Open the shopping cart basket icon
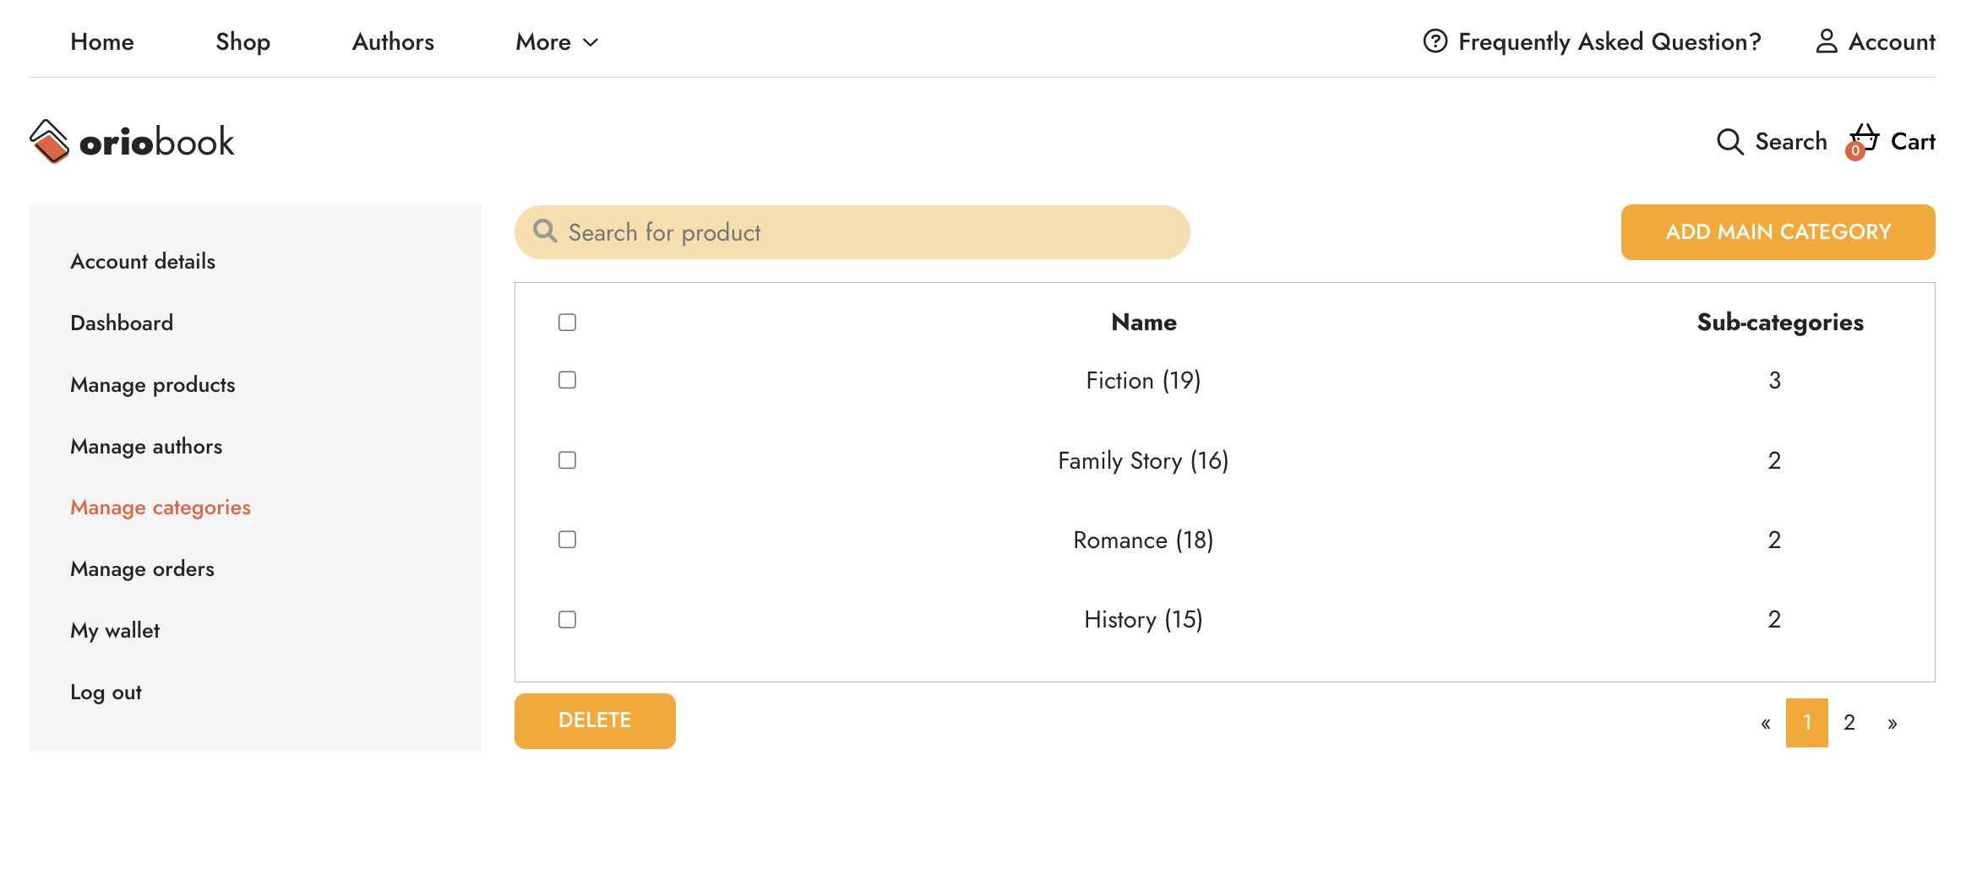Image resolution: width=1977 pixels, height=880 pixels. point(1863,139)
